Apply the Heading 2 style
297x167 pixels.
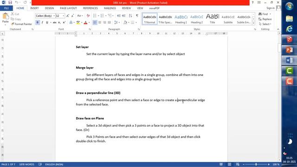point(197,19)
